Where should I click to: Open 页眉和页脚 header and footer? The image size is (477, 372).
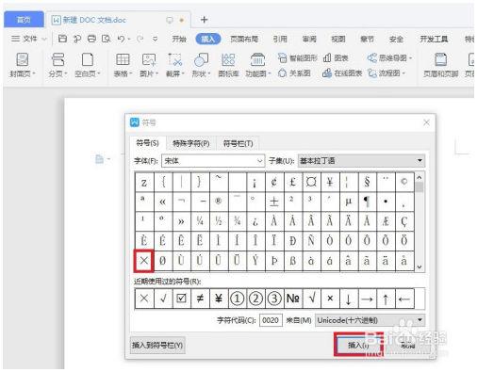click(441, 65)
